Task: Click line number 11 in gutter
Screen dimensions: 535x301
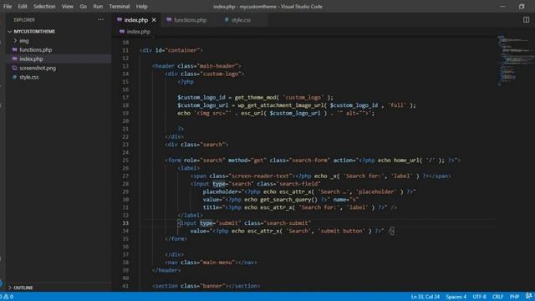Action: pyautogui.click(x=125, y=50)
